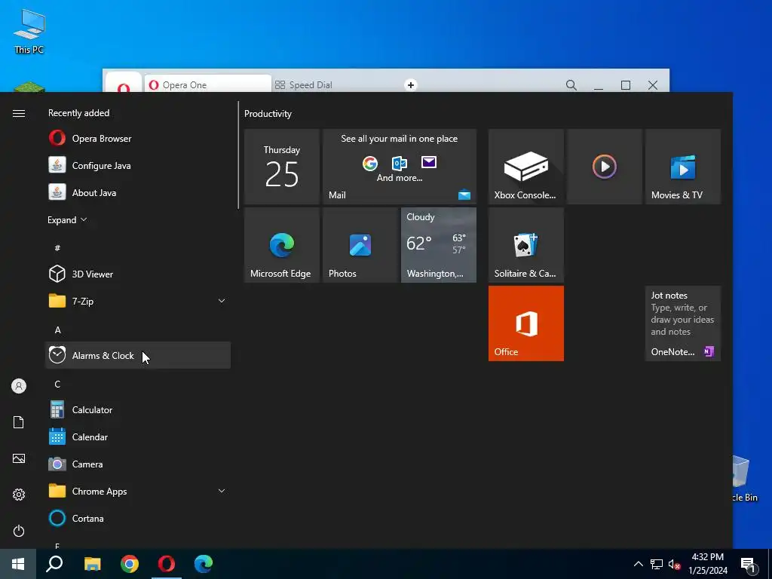Open Xbox Console Companion tile

pos(525,167)
